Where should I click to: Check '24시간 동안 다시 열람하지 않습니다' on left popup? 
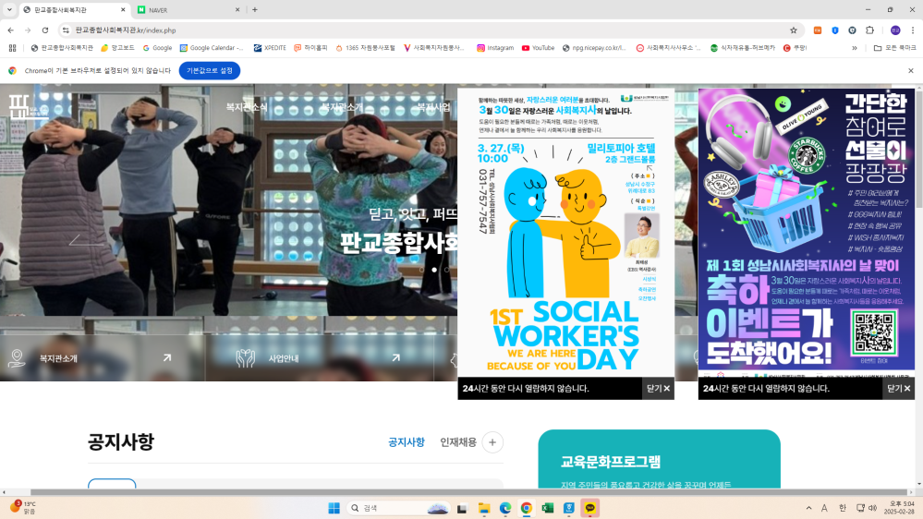526,389
